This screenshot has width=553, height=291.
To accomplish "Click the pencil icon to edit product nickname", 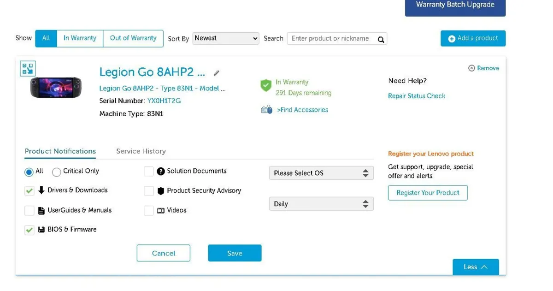I will pyautogui.click(x=217, y=73).
